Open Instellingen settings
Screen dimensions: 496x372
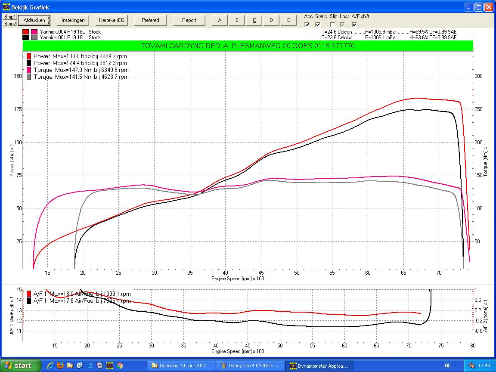tap(73, 20)
